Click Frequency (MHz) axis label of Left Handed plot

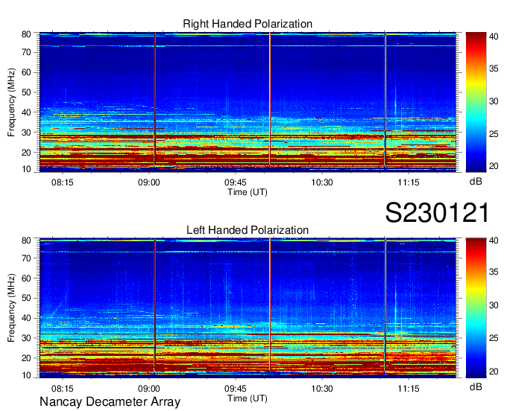pos(12,308)
